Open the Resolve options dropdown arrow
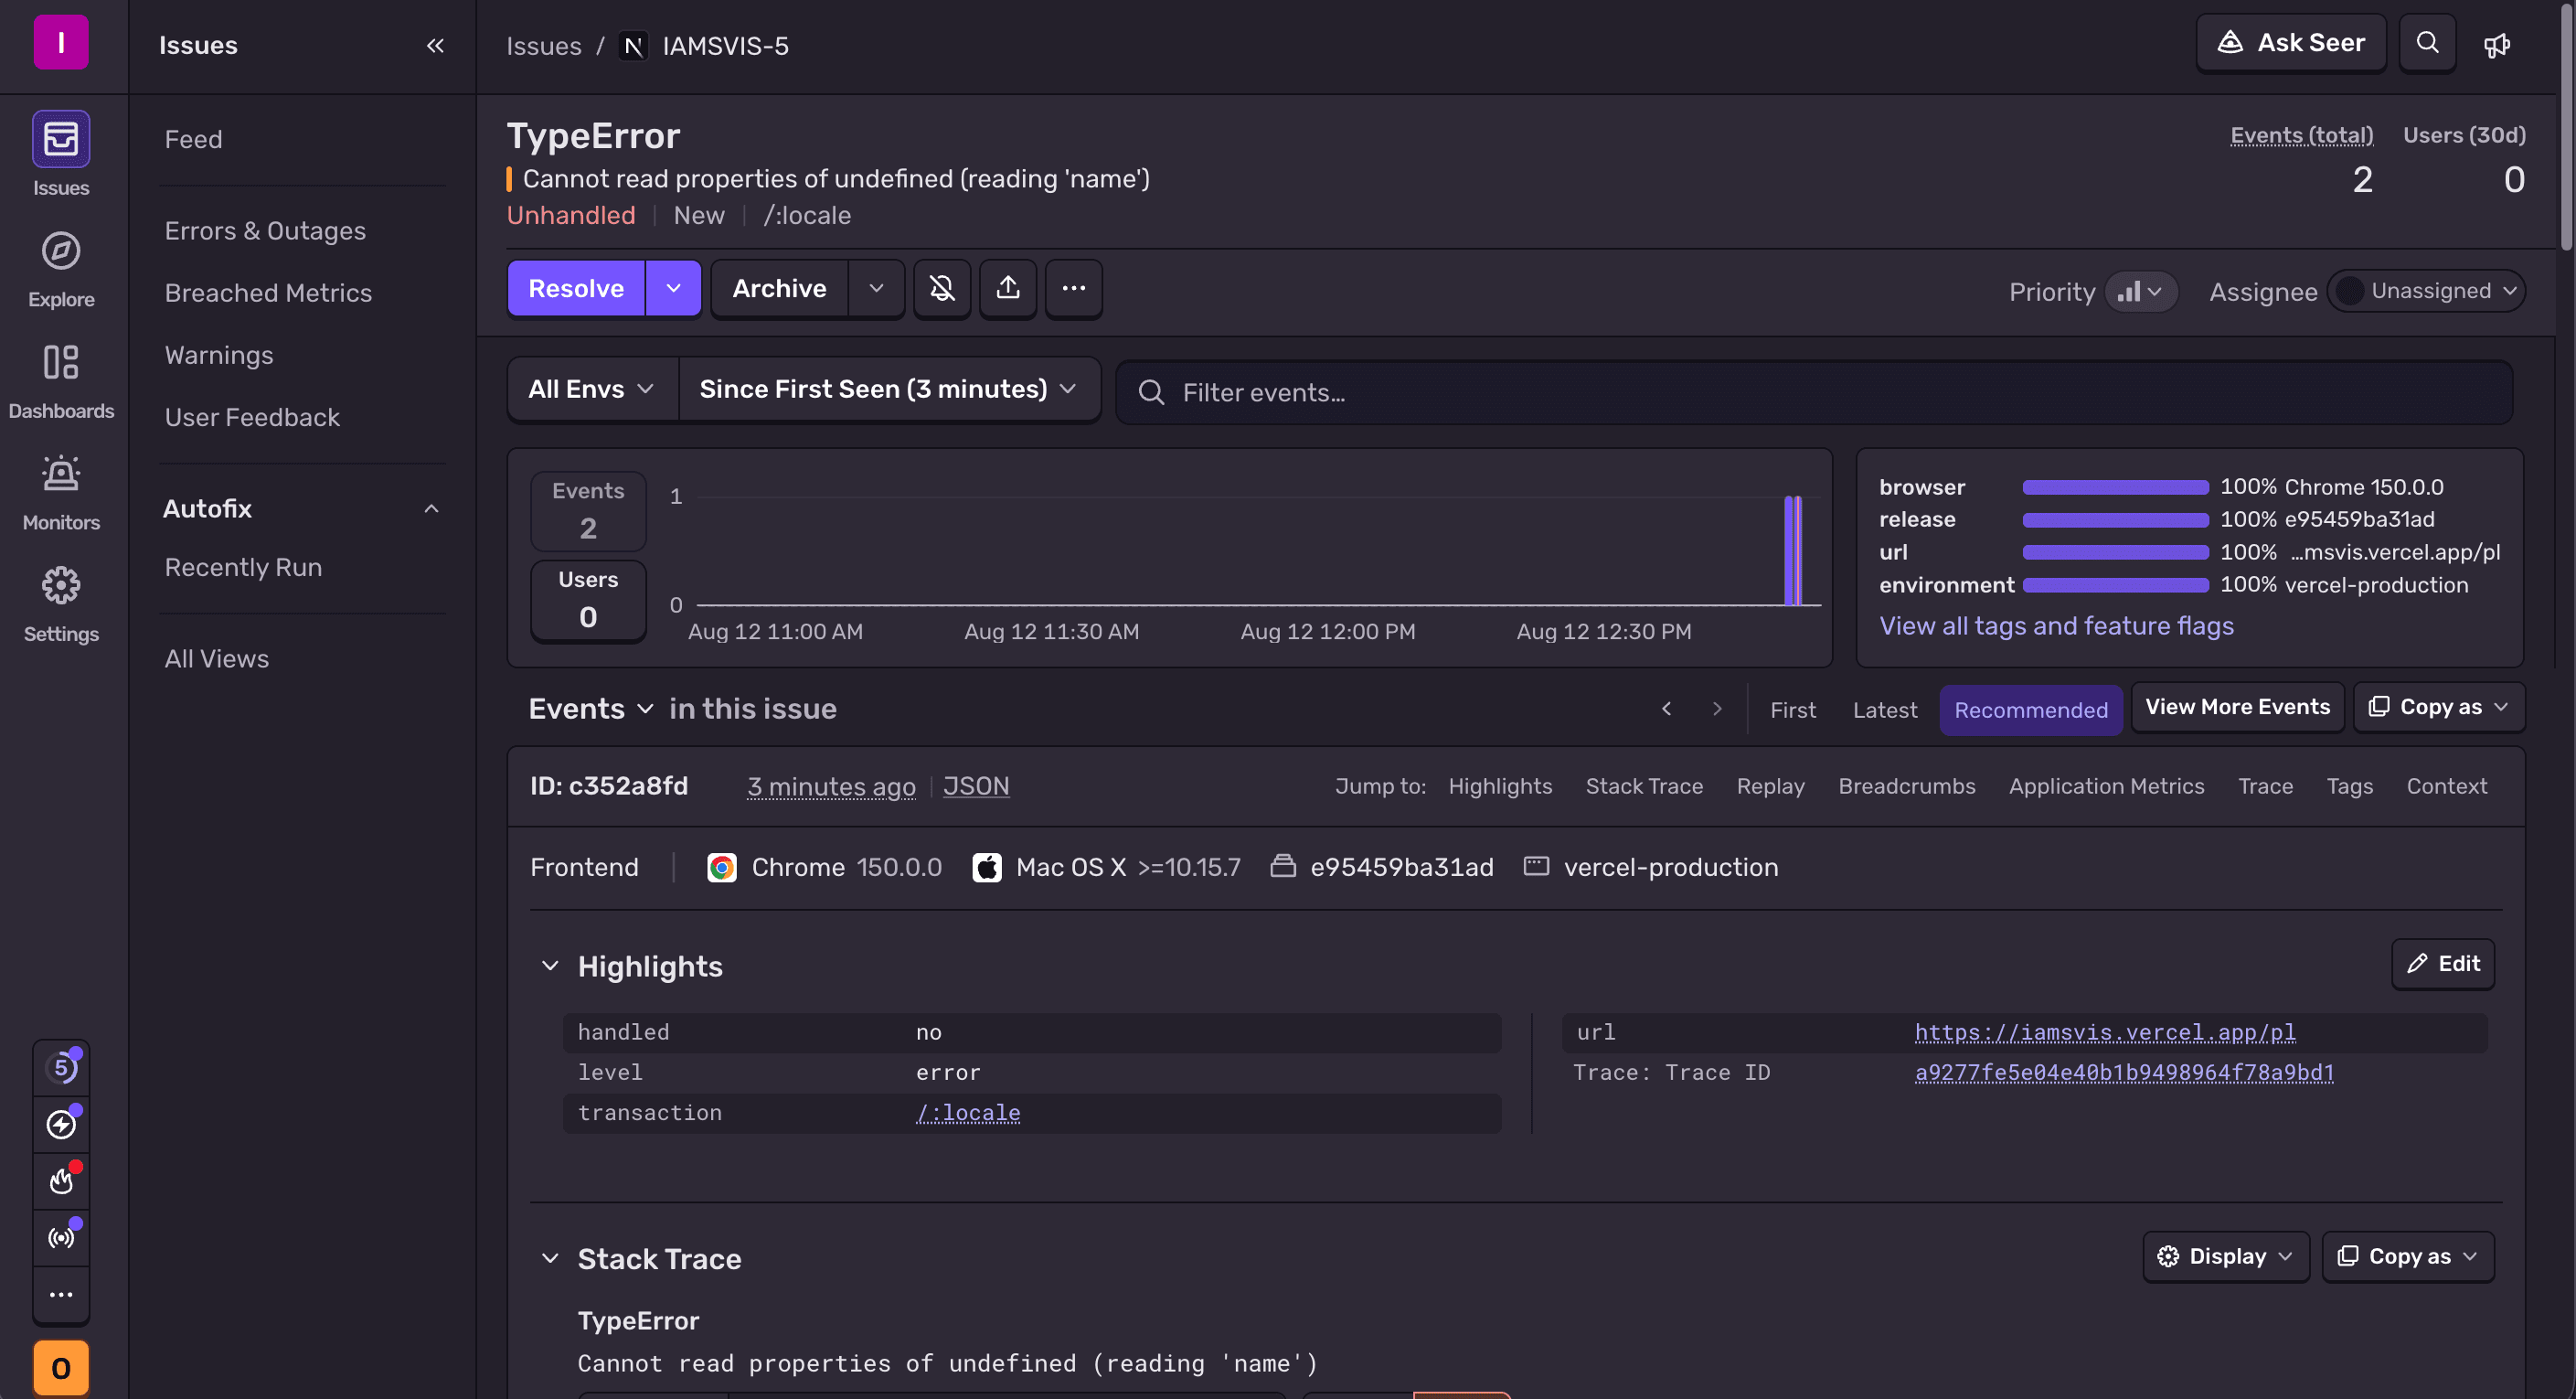2576x1399 pixels. coord(674,289)
